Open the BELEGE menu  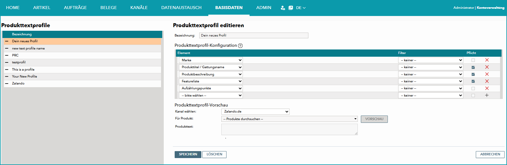click(109, 8)
